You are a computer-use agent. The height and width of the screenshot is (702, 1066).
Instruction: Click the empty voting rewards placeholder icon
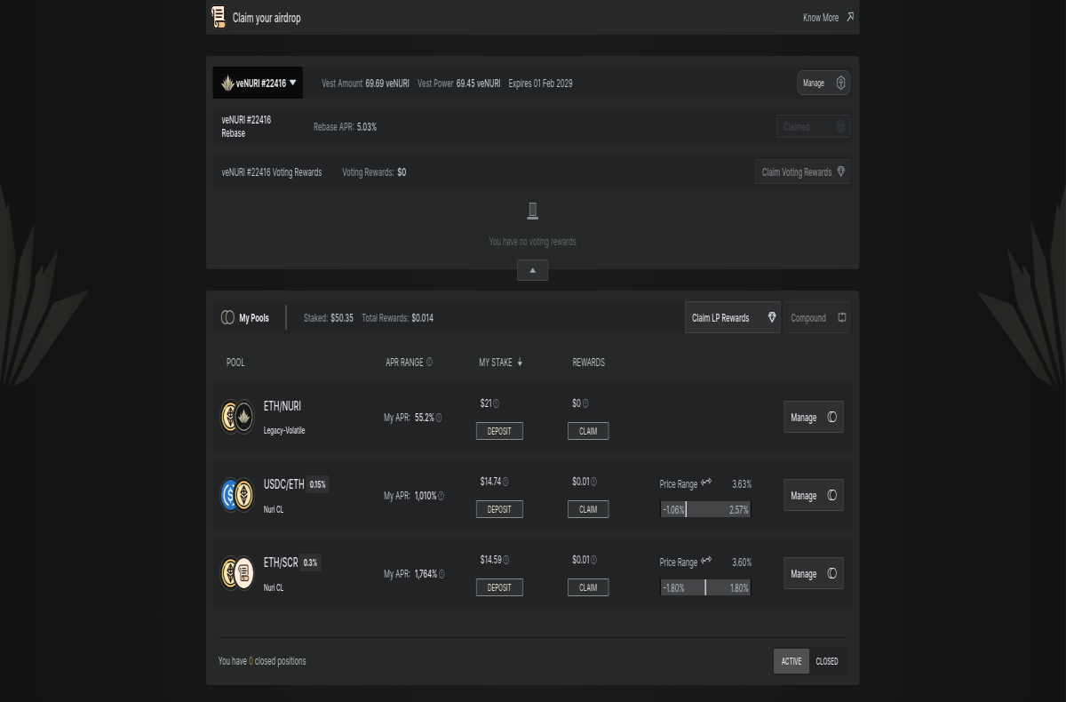click(532, 211)
